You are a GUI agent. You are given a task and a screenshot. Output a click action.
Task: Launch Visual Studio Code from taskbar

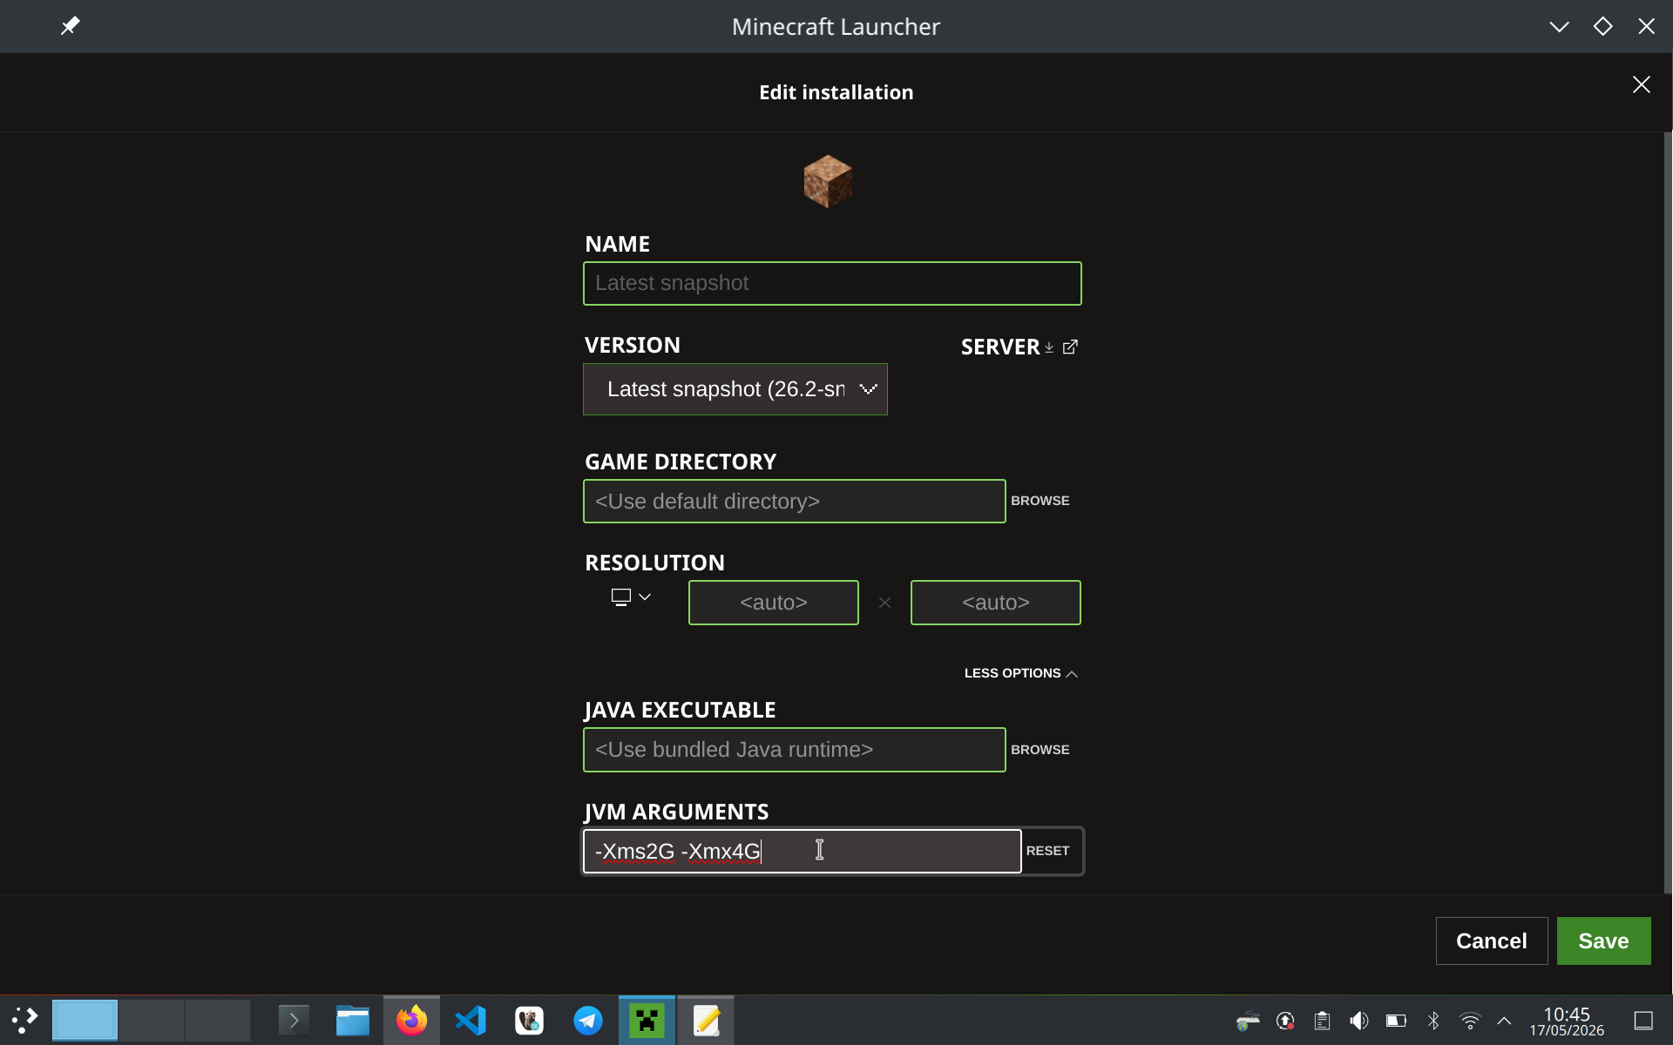pyautogui.click(x=471, y=1020)
